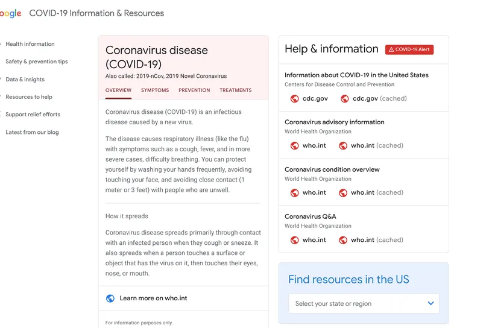The height and width of the screenshot is (328, 492).
Task: Click globe icon by cached who.int under advisory information
Action: click(x=343, y=146)
